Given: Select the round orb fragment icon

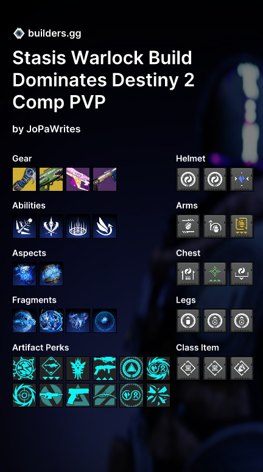Looking at the screenshot, I should tap(105, 321).
